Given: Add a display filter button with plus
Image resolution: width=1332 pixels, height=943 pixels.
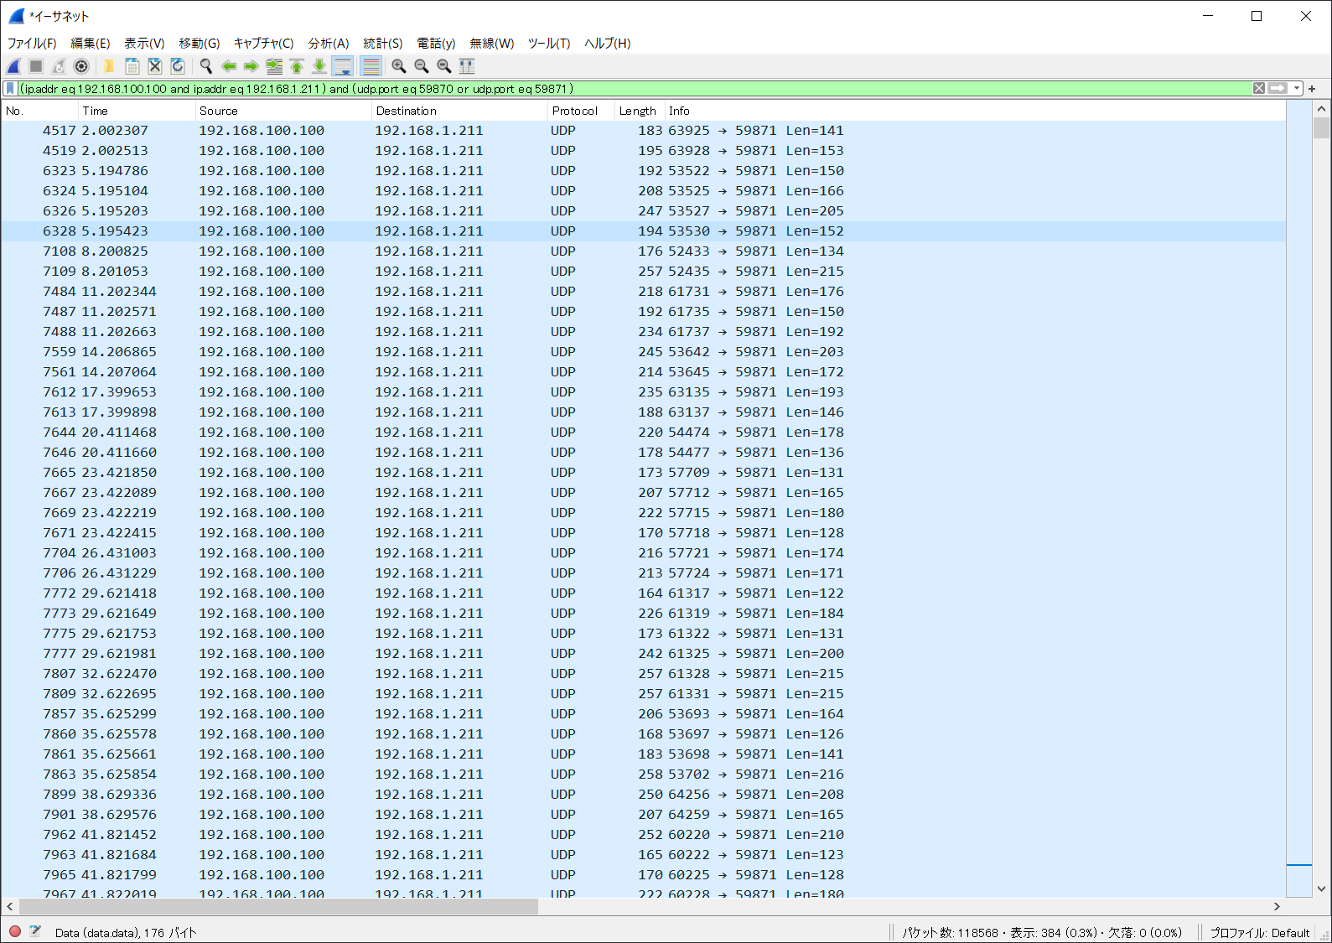Looking at the screenshot, I should pyautogui.click(x=1312, y=89).
